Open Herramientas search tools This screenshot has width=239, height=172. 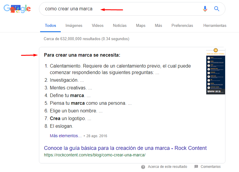[x=215, y=26]
